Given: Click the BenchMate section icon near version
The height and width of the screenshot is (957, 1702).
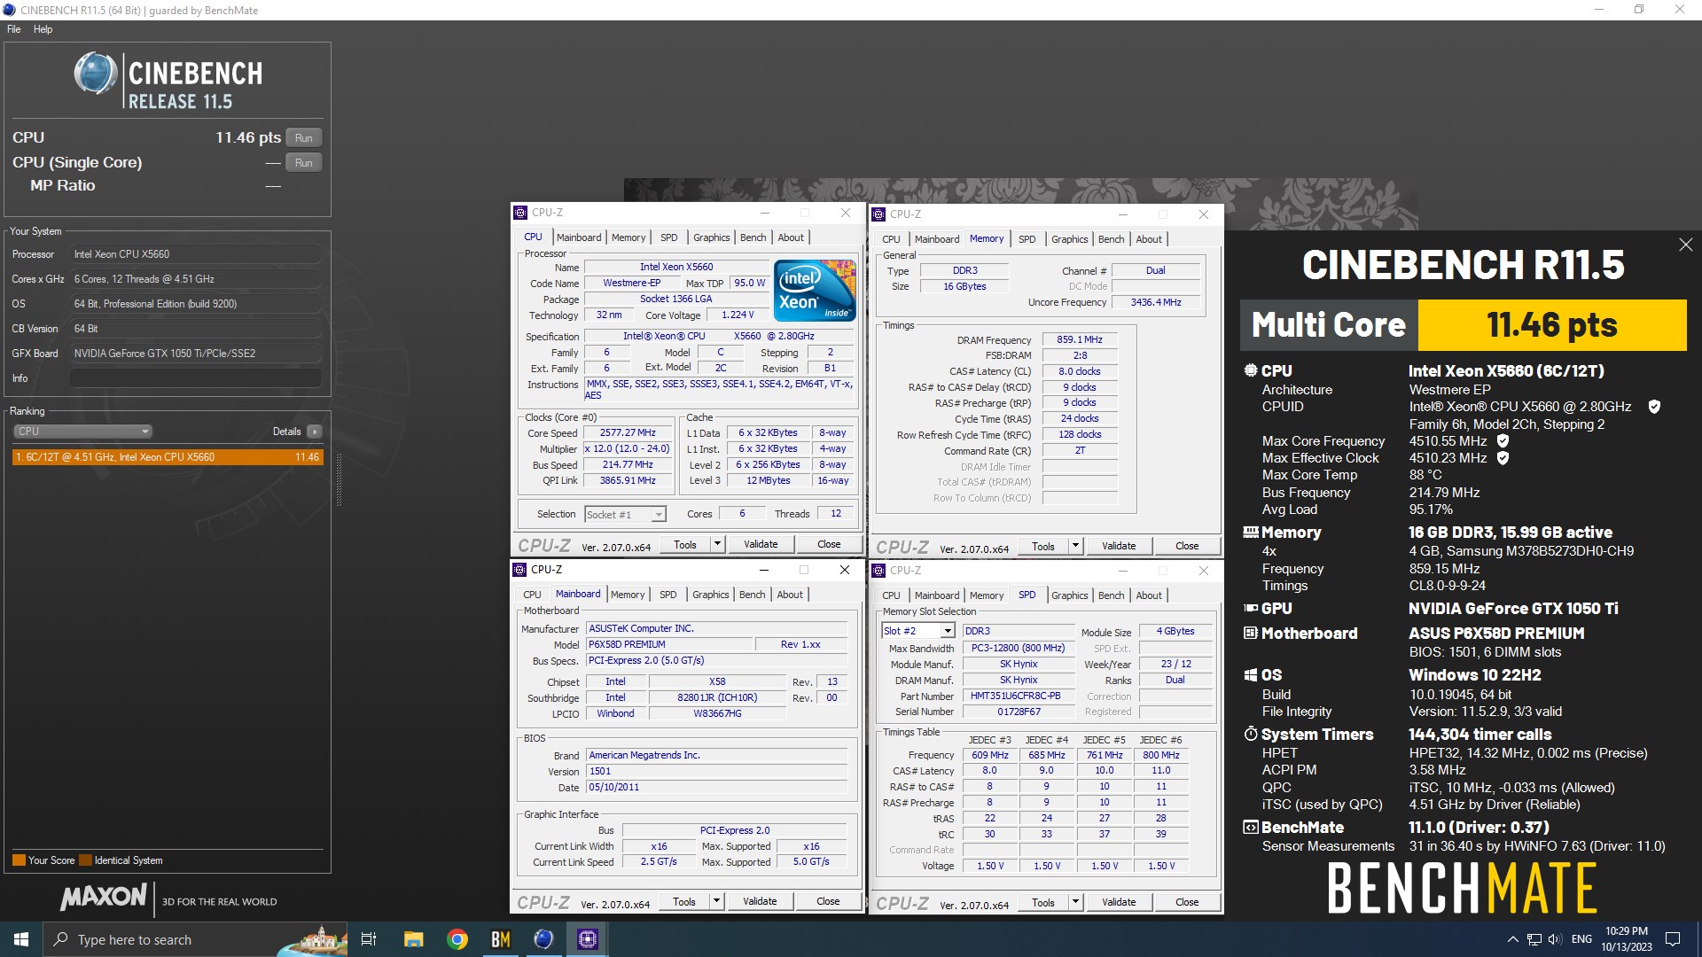Looking at the screenshot, I should tap(1251, 828).
